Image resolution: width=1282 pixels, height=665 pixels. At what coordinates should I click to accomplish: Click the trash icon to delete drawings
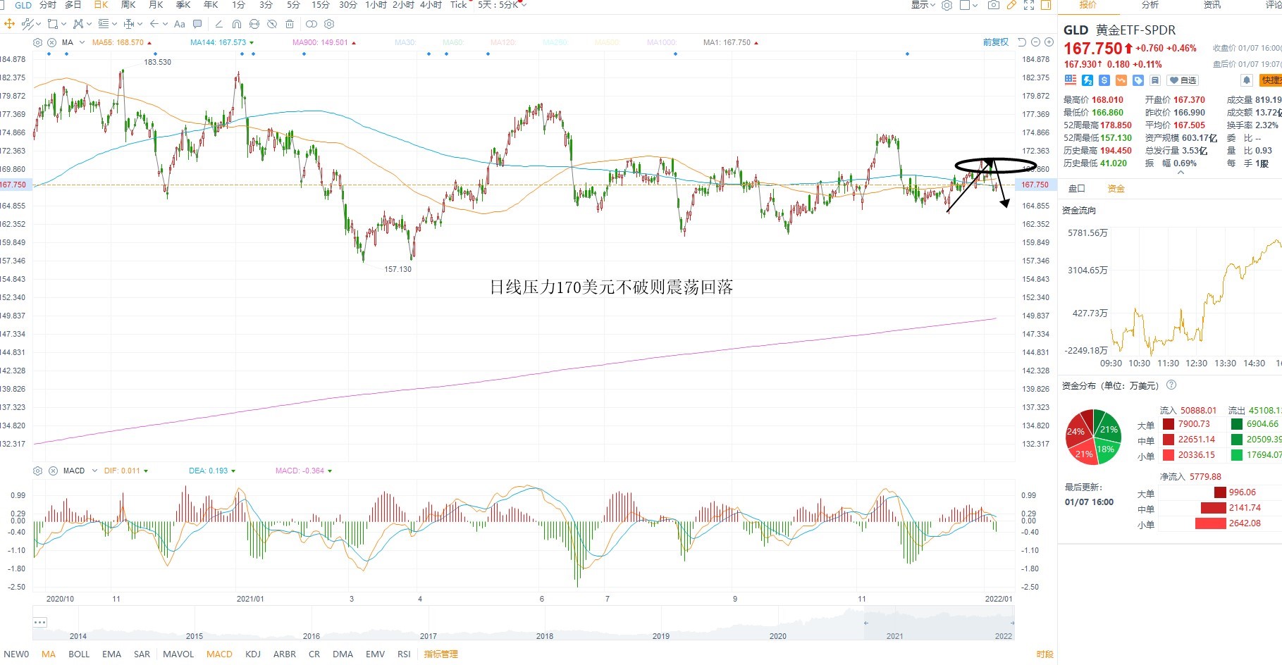click(290, 24)
